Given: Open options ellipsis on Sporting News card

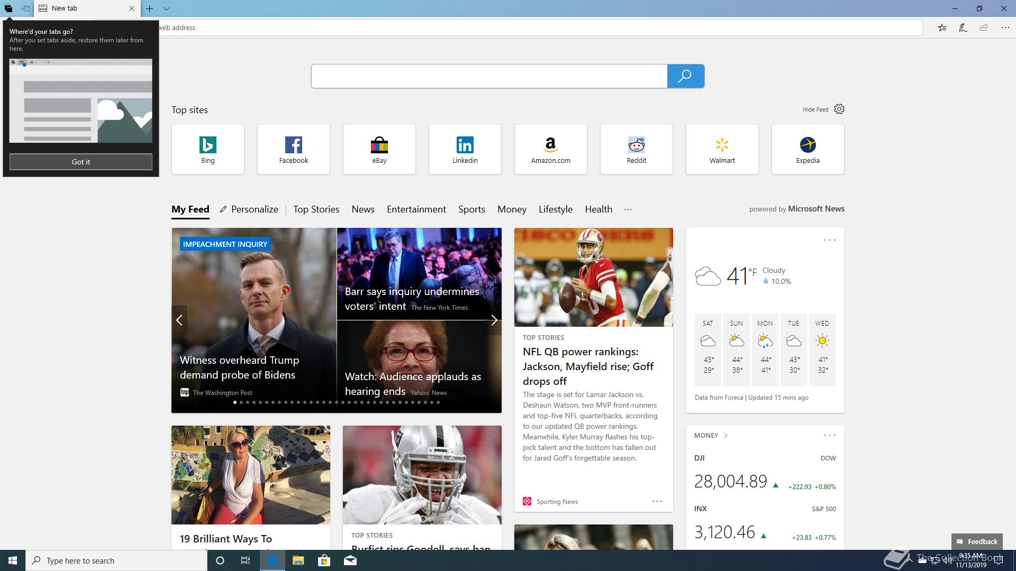Looking at the screenshot, I should click(x=657, y=501).
